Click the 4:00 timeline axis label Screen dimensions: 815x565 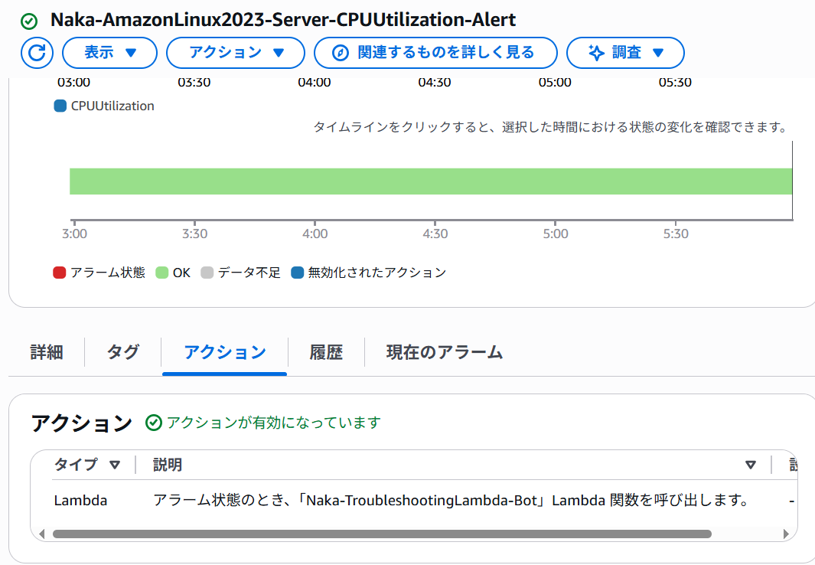coord(315,234)
